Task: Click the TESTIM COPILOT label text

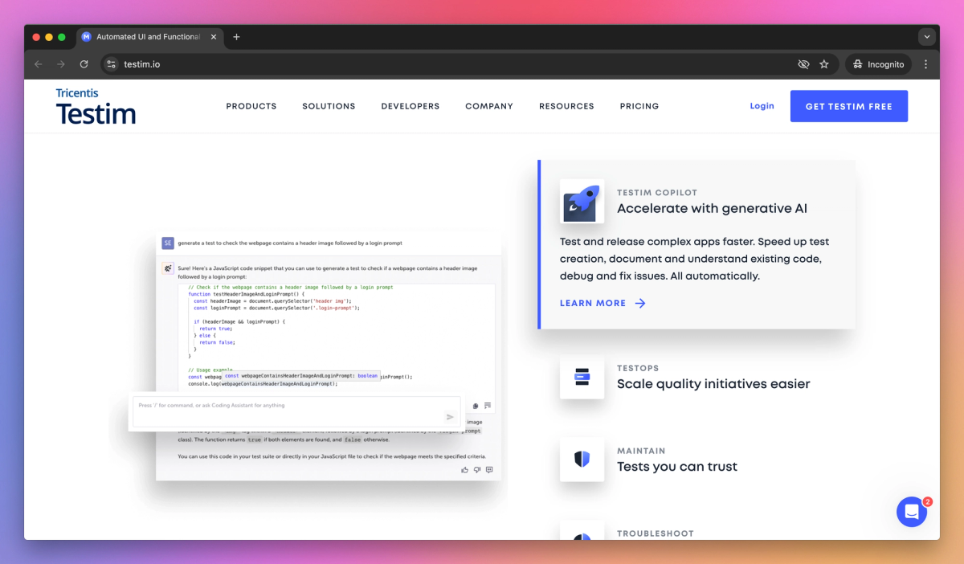Action: tap(657, 193)
